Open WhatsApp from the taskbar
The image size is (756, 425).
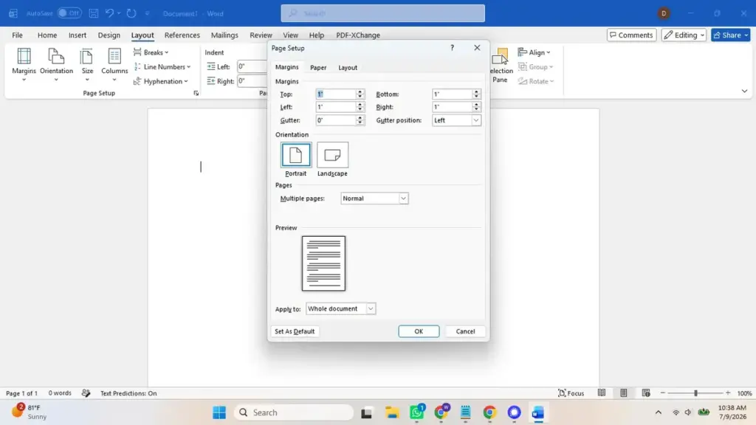pos(417,412)
